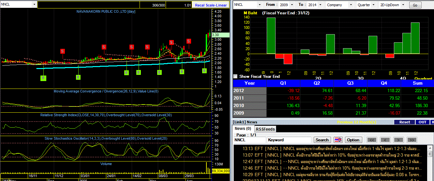Select the 2010 year row label
Viewport: 434px width, 181px height.
pos(249,105)
